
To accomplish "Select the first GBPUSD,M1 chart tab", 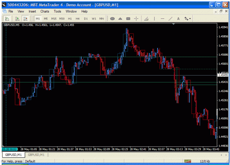I will pos(13,155).
